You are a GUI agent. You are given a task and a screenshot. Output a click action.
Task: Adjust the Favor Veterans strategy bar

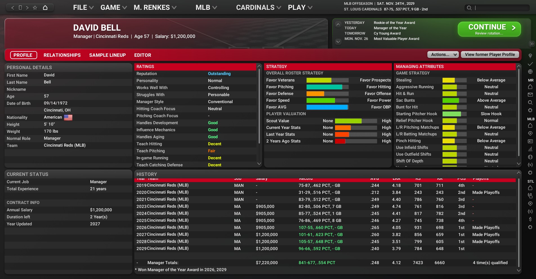[327, 80]
